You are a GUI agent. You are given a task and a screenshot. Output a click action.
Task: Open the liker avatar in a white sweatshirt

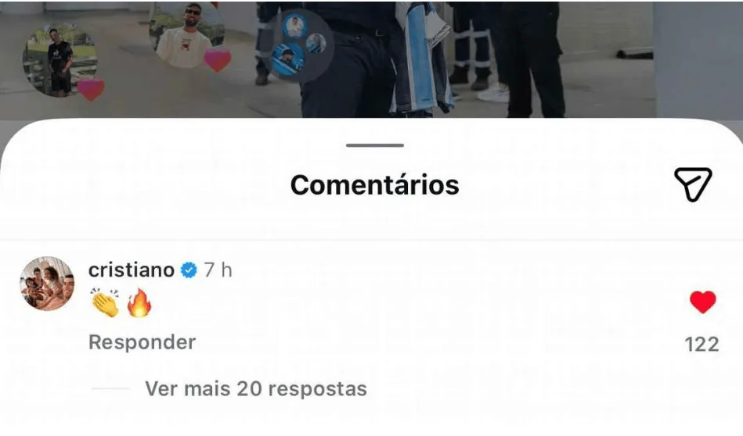pyautogui.click(x=186, y=34)
